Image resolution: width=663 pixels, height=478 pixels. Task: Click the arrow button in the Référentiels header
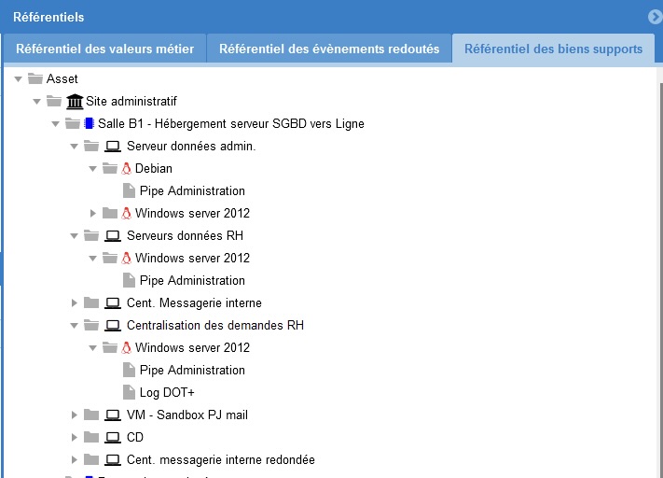tap(655, 16)
